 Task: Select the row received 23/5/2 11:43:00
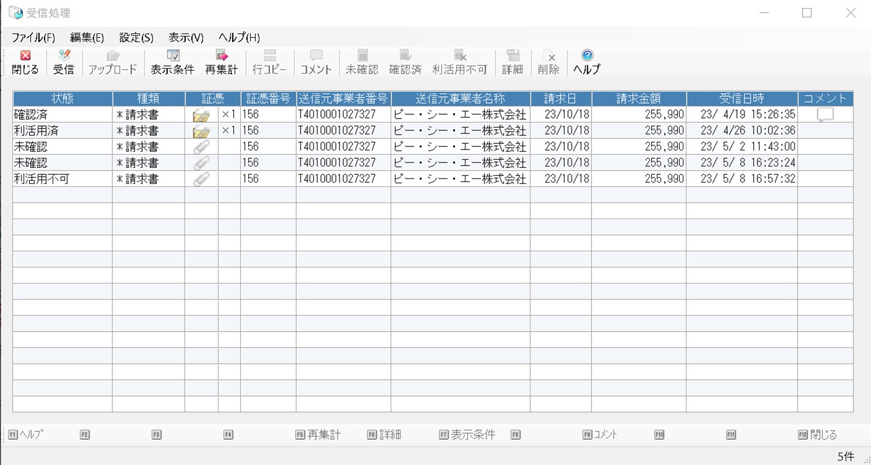tap(432, 147)
